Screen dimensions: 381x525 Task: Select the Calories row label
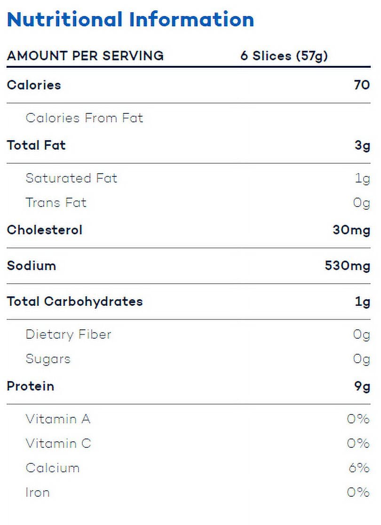click(34, 85)
